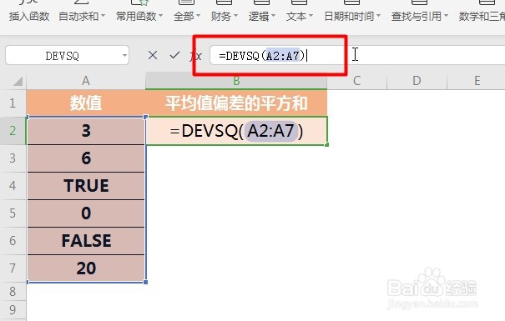
Task: Select row 8 header
Action: click(13, 292)
